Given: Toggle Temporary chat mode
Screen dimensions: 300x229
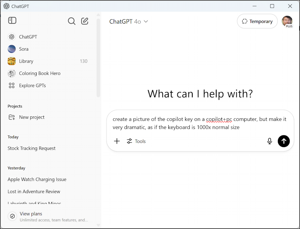Looking at the screenshot, I should coord(257,21).
